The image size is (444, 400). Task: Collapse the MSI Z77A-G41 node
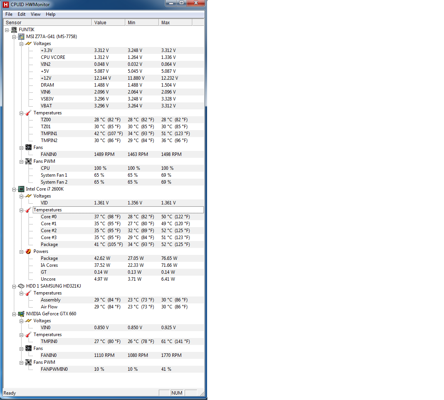point(14,37)
